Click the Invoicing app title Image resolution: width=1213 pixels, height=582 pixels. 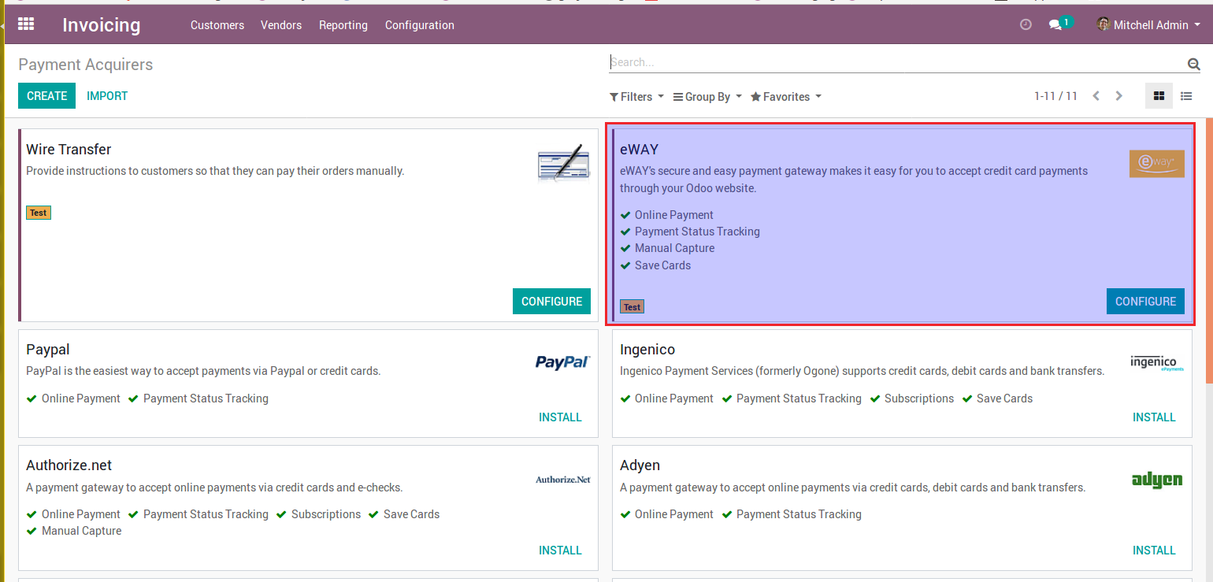(x=102, y=25)
